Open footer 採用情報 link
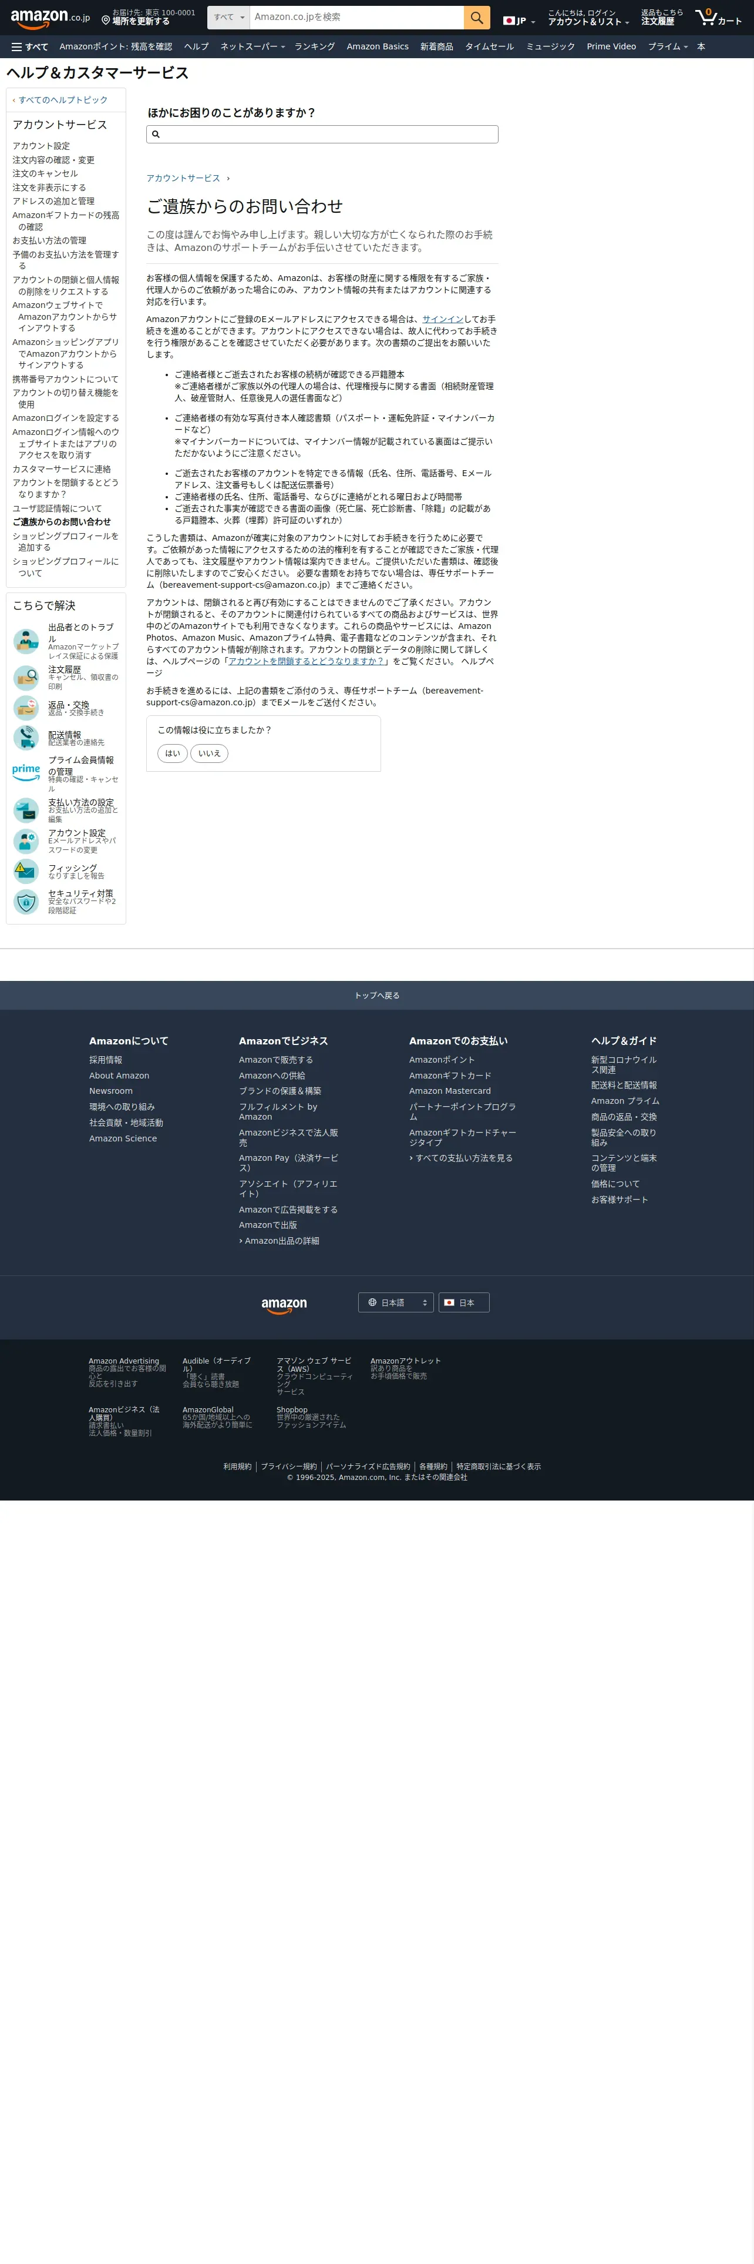 (x=105, y=1060)
